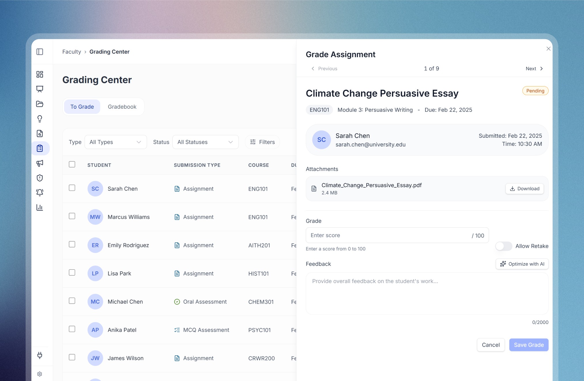Open the folder icon in sidebar
The image size is (584, 381).
tap(40, 104)
